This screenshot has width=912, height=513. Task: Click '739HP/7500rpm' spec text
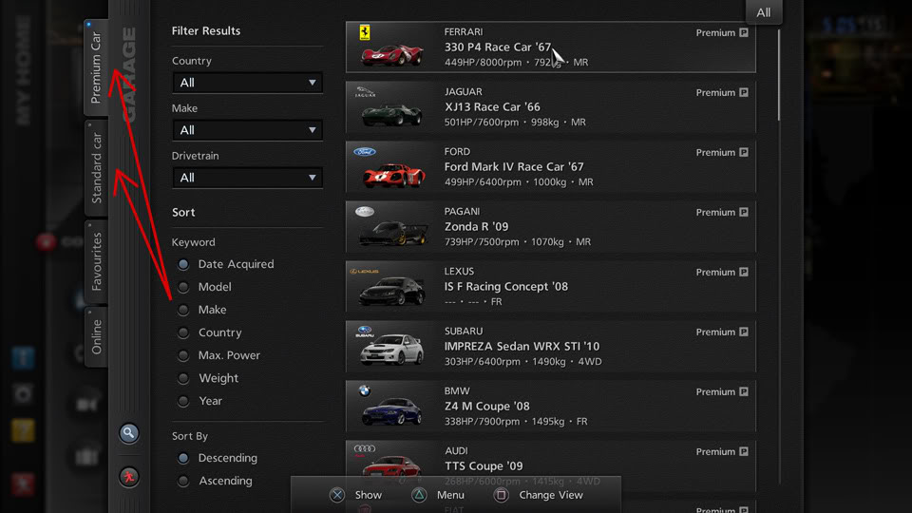pyautogui.click(x=482, y=242)
